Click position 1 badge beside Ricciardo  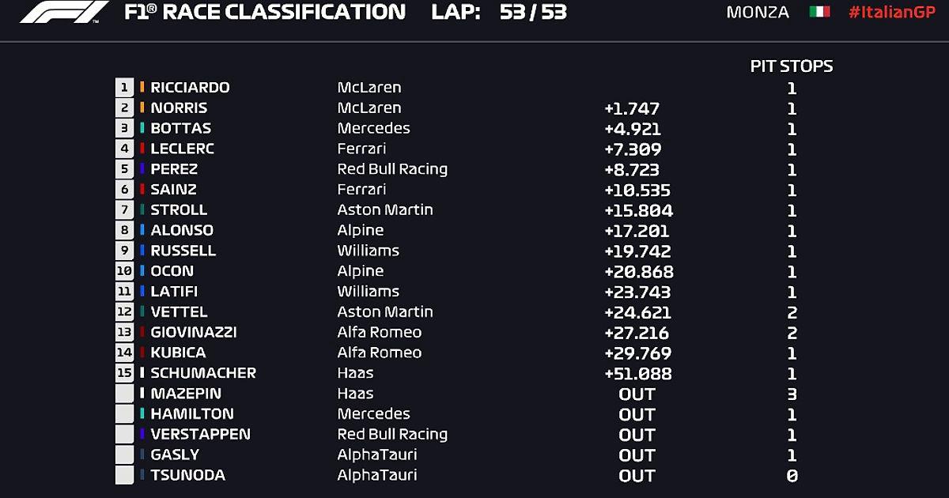(124, 87)
